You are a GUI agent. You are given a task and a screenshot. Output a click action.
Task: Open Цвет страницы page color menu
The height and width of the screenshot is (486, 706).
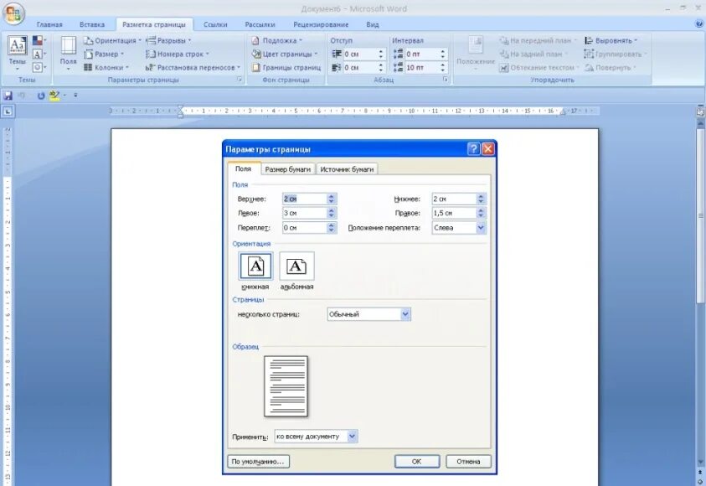coord(284,54)
